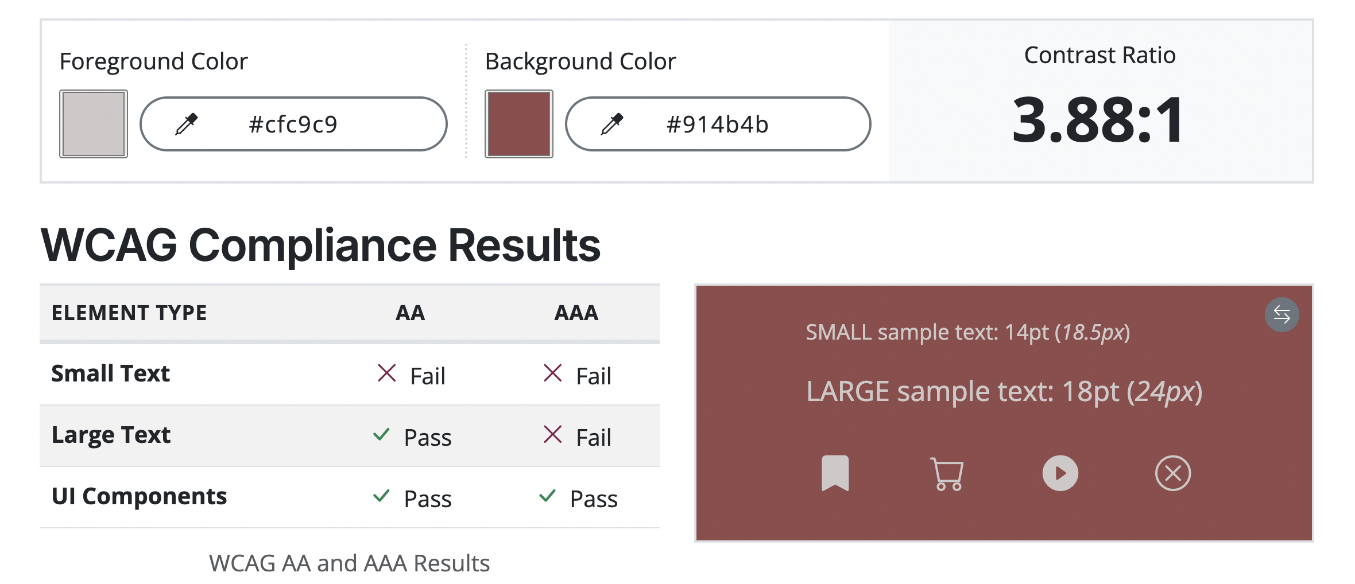The width and height of the screenshot is (1355, 584).
Task: Click the red X for Small Text AAA
Action: [552, 373]
